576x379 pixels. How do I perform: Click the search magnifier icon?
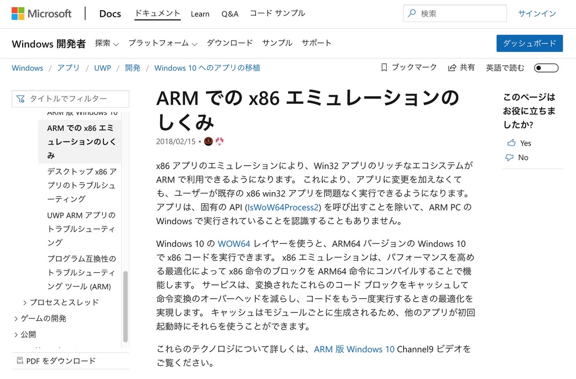[x=411, y=13]
